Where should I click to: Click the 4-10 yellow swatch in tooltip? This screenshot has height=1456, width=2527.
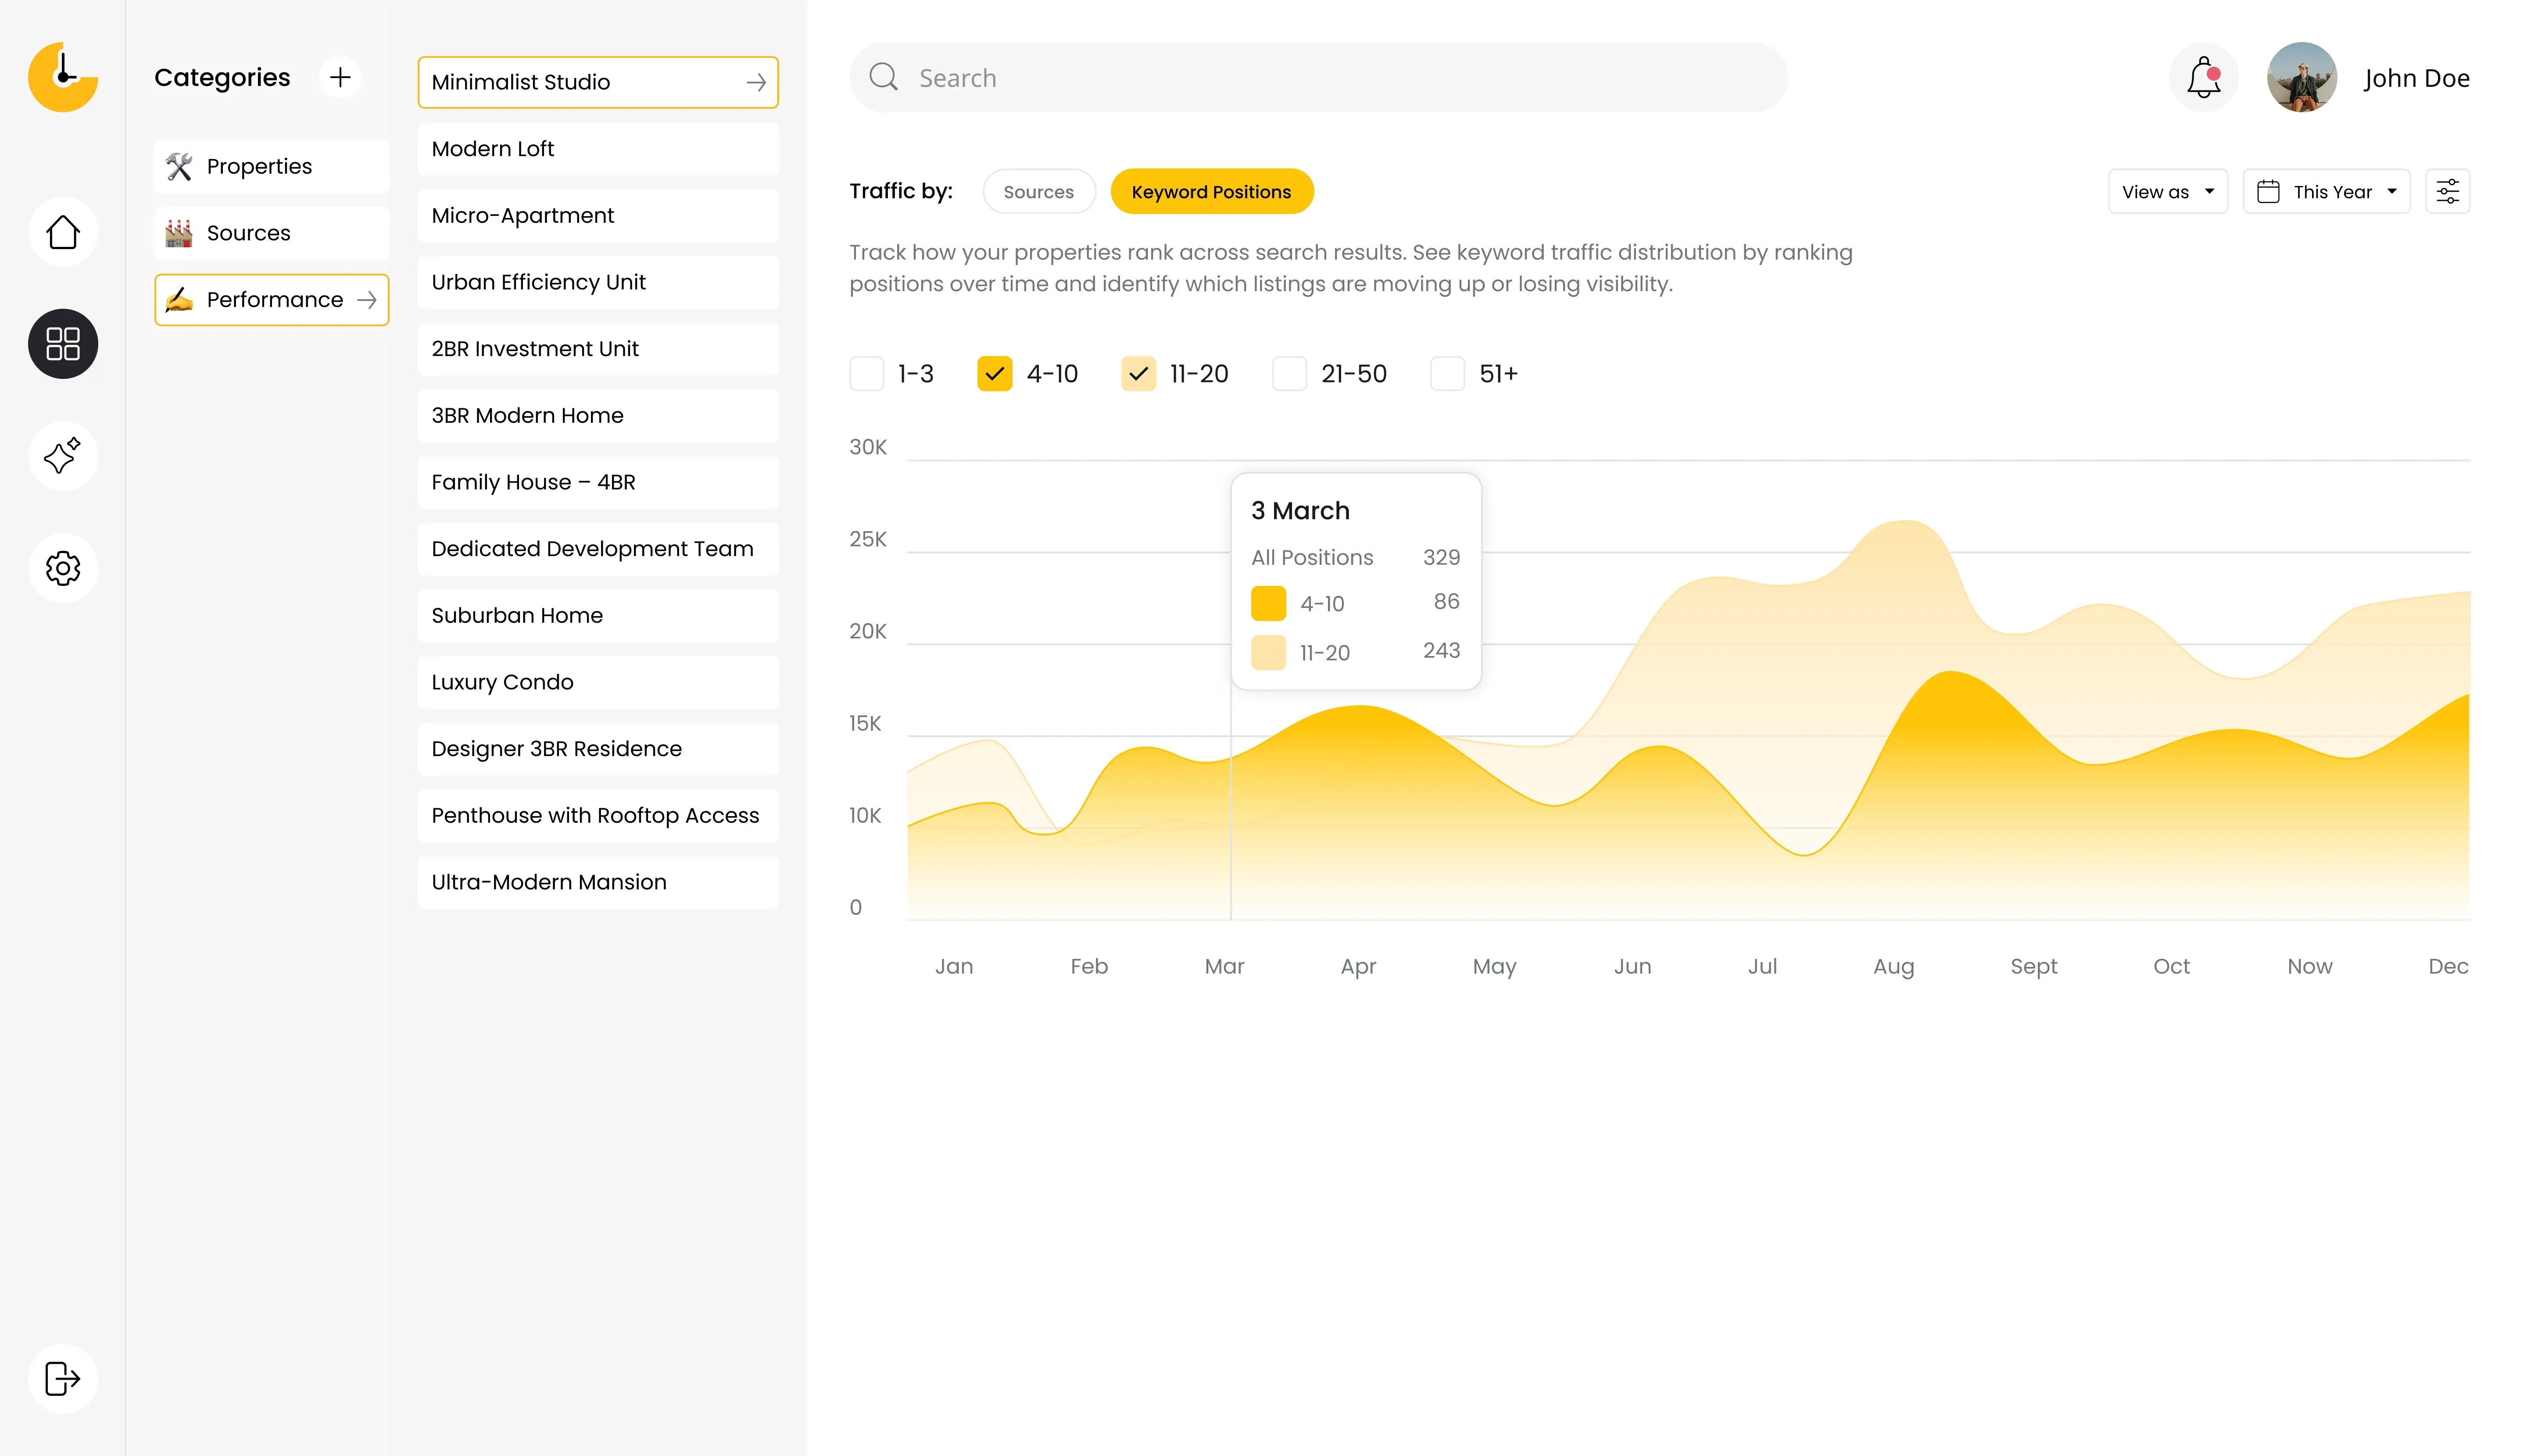tap(1267, 603)
